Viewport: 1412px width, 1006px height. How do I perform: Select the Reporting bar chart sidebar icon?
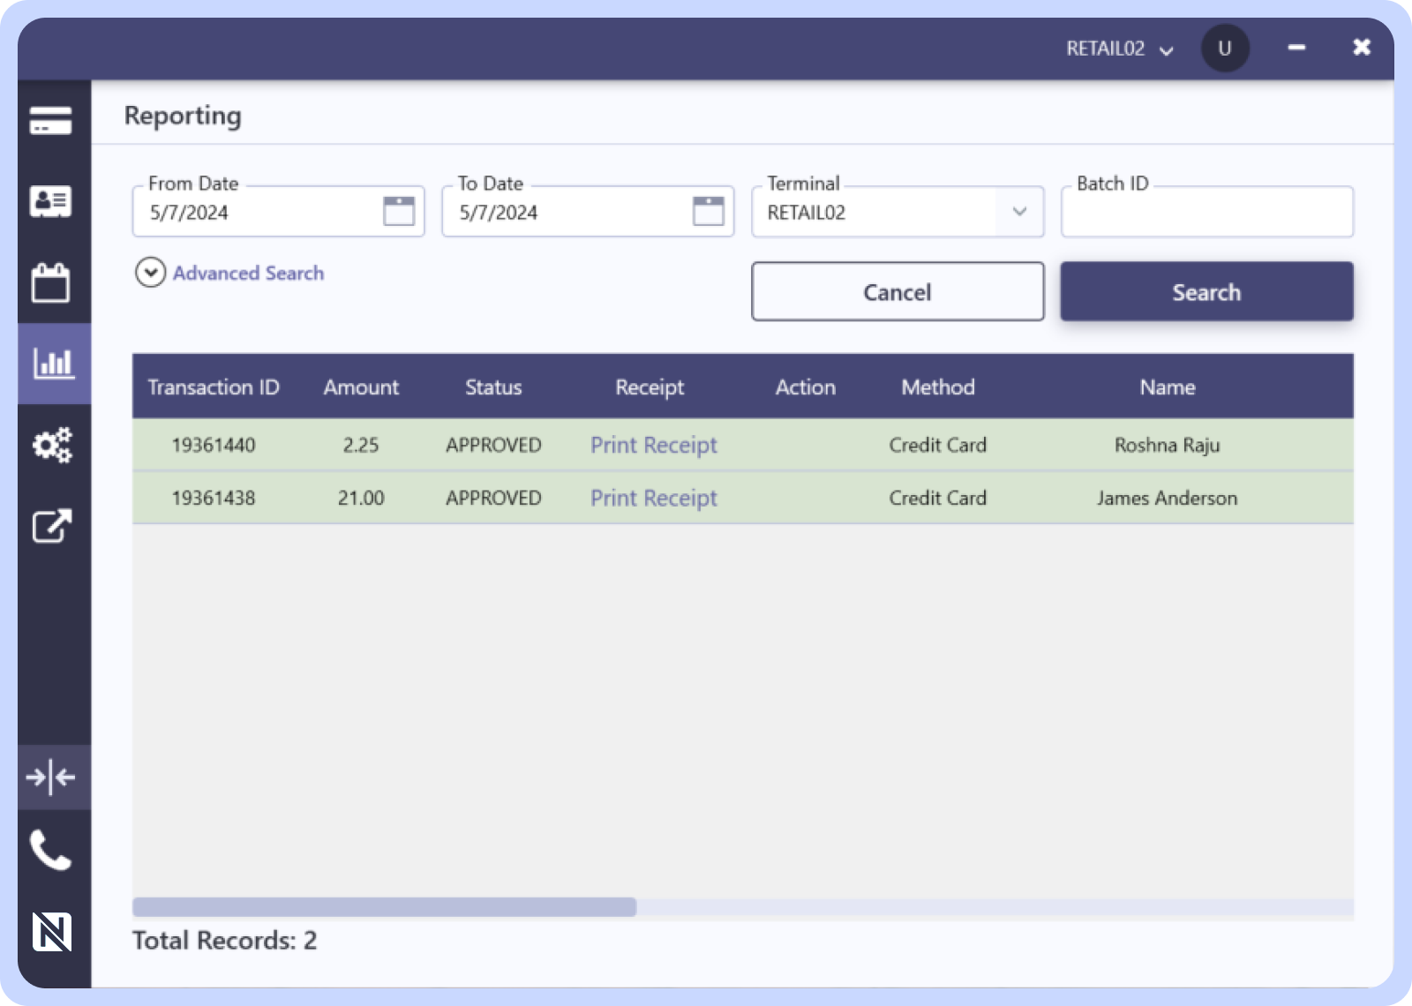pyautogui.click(x=54, y=363)
